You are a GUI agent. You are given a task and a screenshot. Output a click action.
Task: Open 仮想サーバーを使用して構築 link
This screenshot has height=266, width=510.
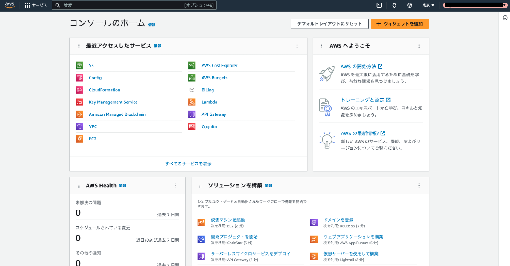(351, 254)
